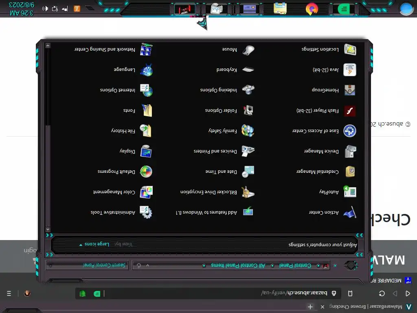Open the Date and Time icon
This screenshot has height=313, width=417.
tap(248, 172)
